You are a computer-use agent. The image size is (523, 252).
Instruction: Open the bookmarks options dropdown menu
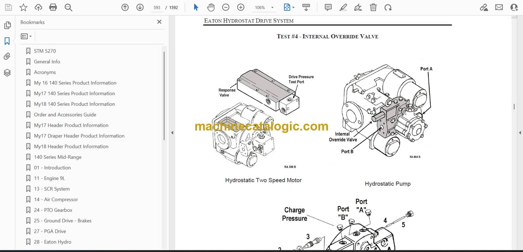26,36
